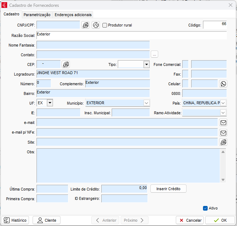Toggle the Ativo checkbox

coord(205,208)
